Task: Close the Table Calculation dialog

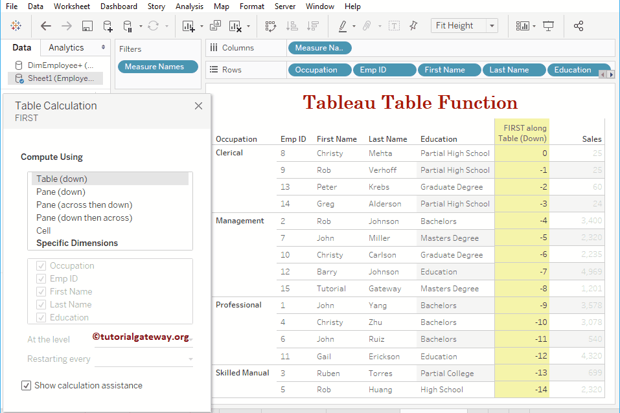Action: pos(198,106)
